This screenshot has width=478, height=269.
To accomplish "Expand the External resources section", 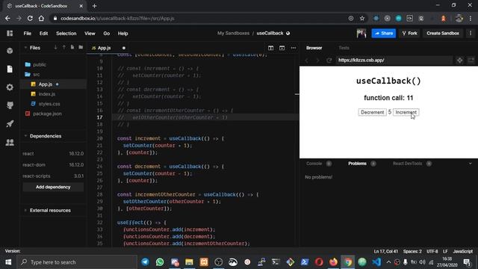I will (25, 211).
